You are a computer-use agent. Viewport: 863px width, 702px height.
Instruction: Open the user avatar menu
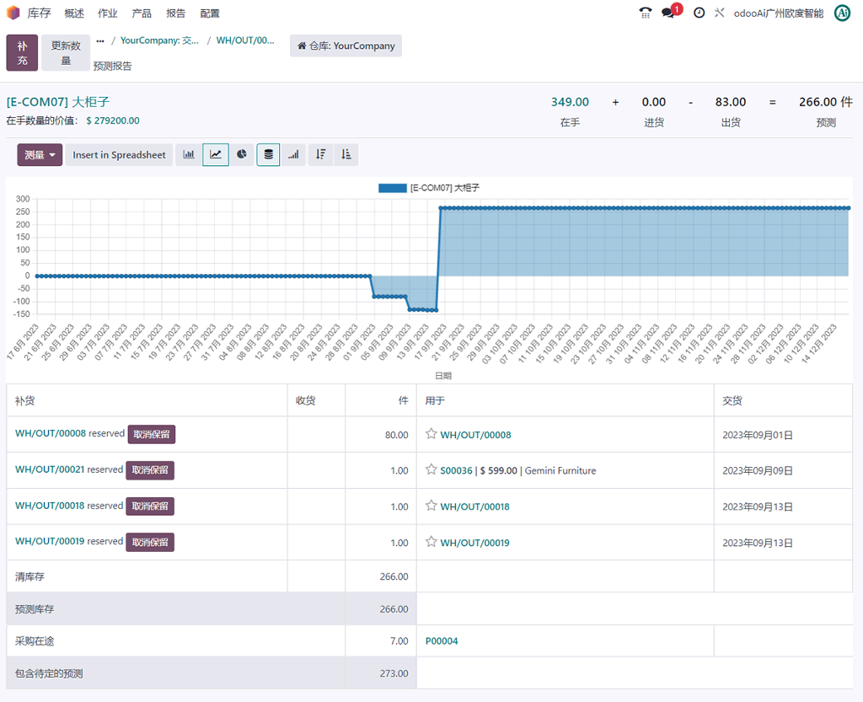click(x=843, y=13)
